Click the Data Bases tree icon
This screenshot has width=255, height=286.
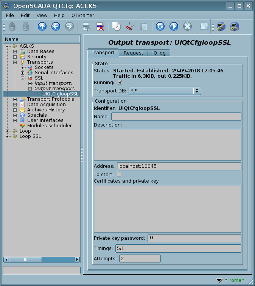(x=22, y=52)
